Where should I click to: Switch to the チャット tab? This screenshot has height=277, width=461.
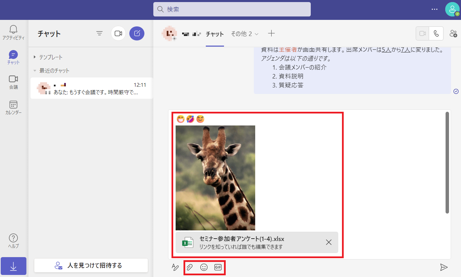coord(215,34)
